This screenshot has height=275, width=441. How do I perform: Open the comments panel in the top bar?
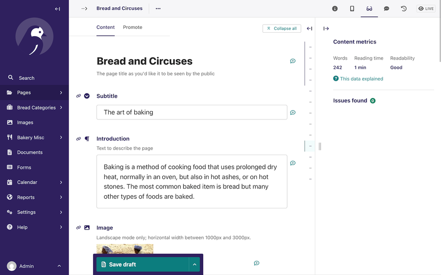(x=386, y=9)
